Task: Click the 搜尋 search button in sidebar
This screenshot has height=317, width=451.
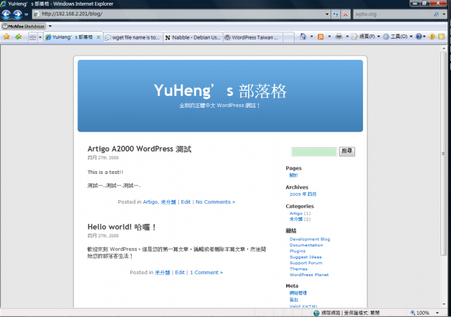Action: click(347, 151)
